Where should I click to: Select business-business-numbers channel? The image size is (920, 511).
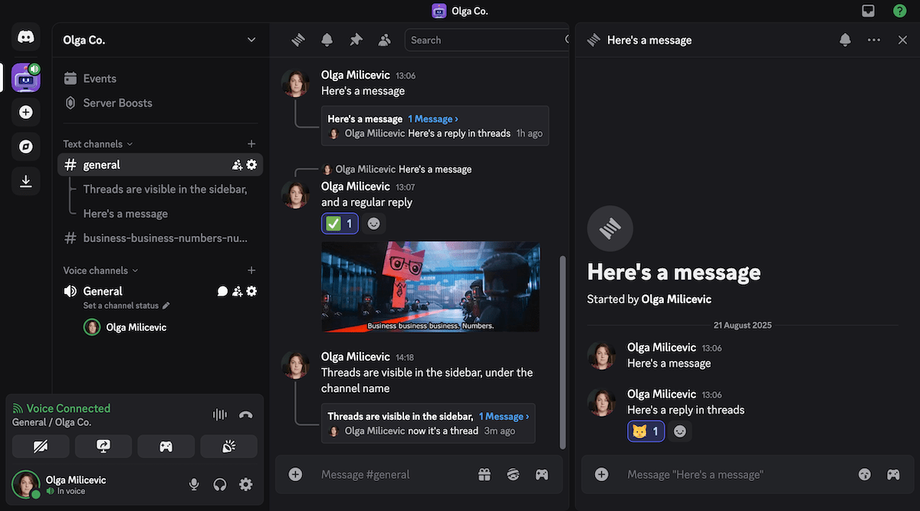pos(160,238)
